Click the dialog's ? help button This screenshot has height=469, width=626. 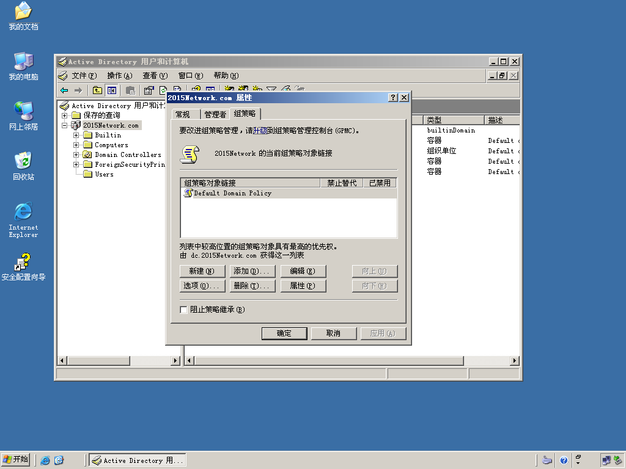click(x=393, y=98)
